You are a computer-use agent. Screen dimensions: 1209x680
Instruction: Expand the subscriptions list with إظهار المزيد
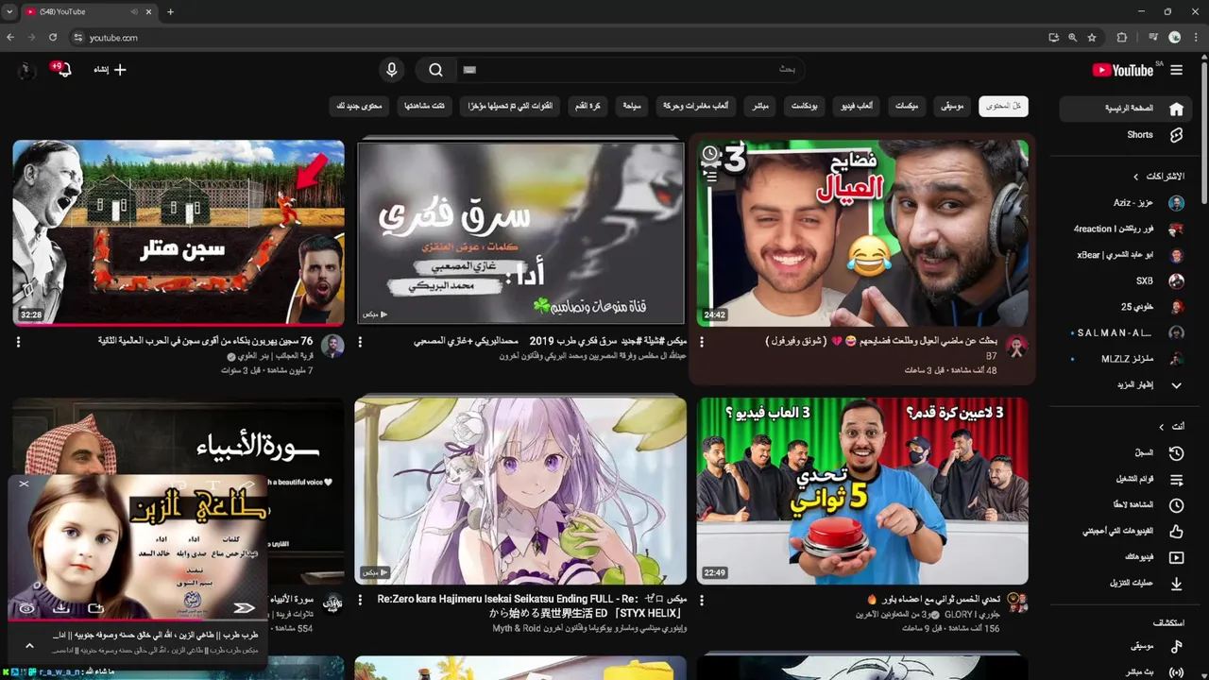click(1124, 385)
